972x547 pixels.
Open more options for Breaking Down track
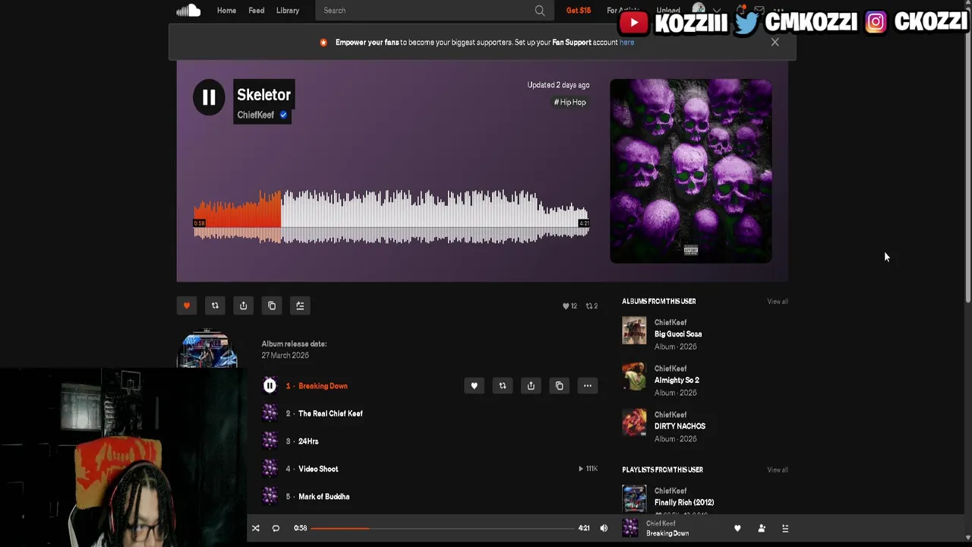click(x=588, y=386)
